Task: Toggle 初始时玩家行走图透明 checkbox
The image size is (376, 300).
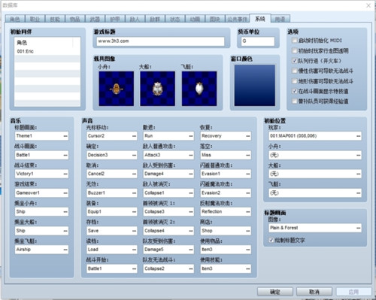Action: coord(295,50)
